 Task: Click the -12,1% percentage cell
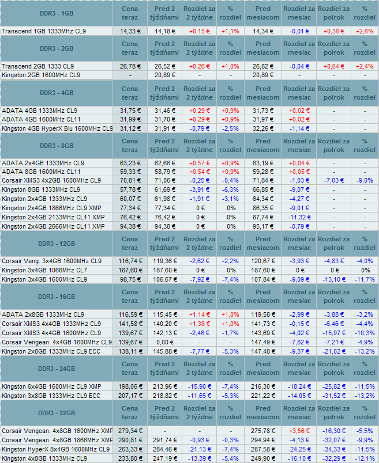[x=365, y=458]
